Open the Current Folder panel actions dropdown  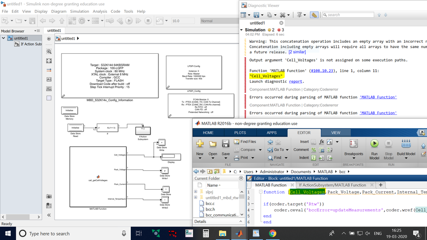[241, 179]
